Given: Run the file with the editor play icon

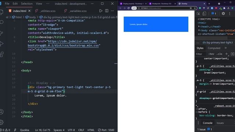Looking at the screenshot, I should pyautogui.click(x=101, y=11).
